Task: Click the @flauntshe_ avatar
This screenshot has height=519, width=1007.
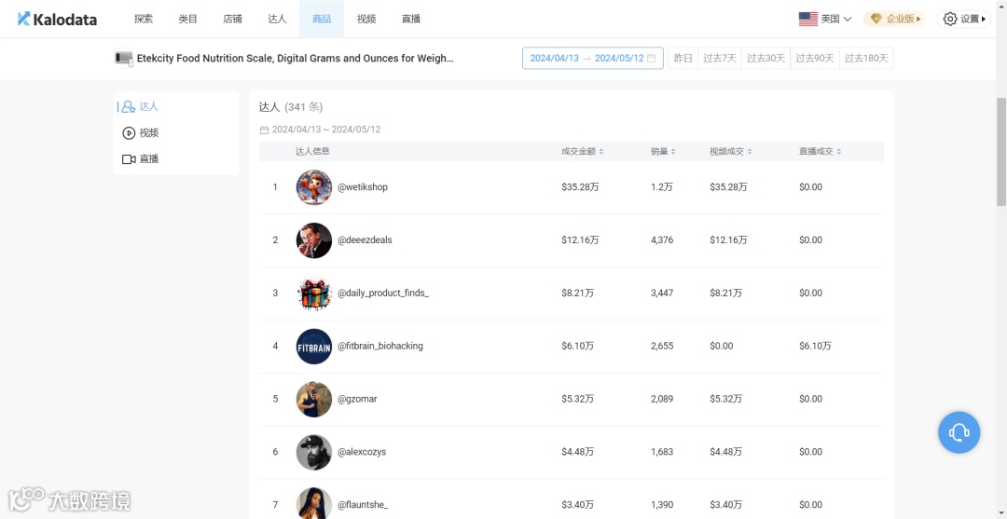Action: (314, 505)
